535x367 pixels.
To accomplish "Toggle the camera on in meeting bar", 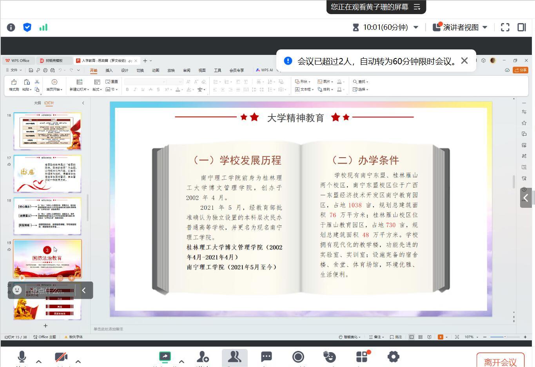I will click(61, 357).
